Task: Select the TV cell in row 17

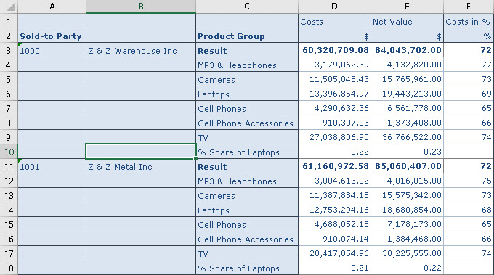Action: [x=247, y=254]
